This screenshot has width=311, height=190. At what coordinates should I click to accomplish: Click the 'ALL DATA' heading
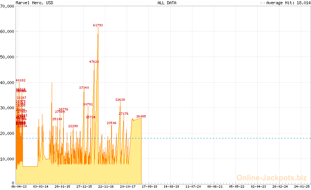[167, 3]
